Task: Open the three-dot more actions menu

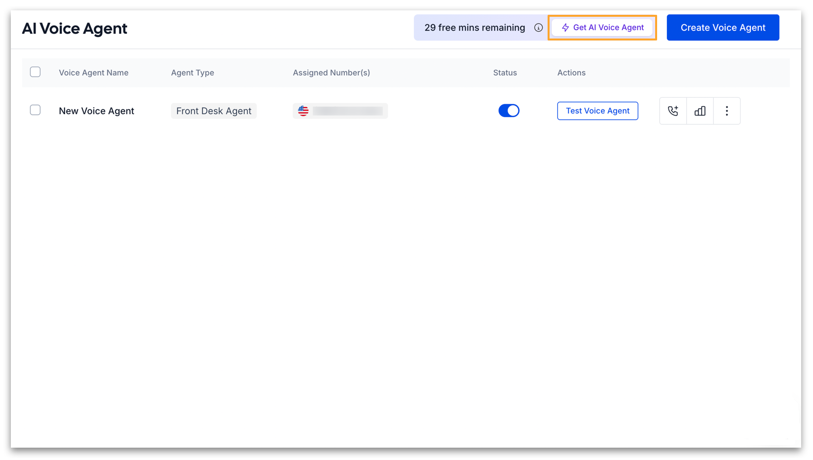Action: [x=727, y=111]
